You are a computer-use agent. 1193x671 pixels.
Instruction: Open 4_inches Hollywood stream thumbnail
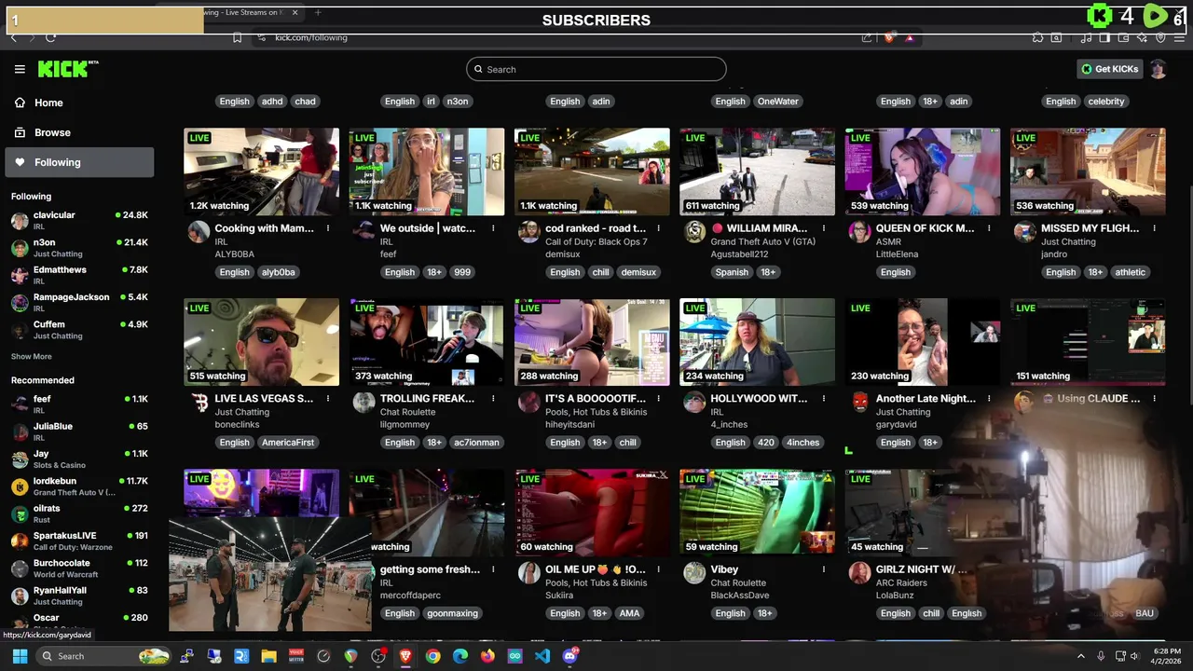click(757, 342)
